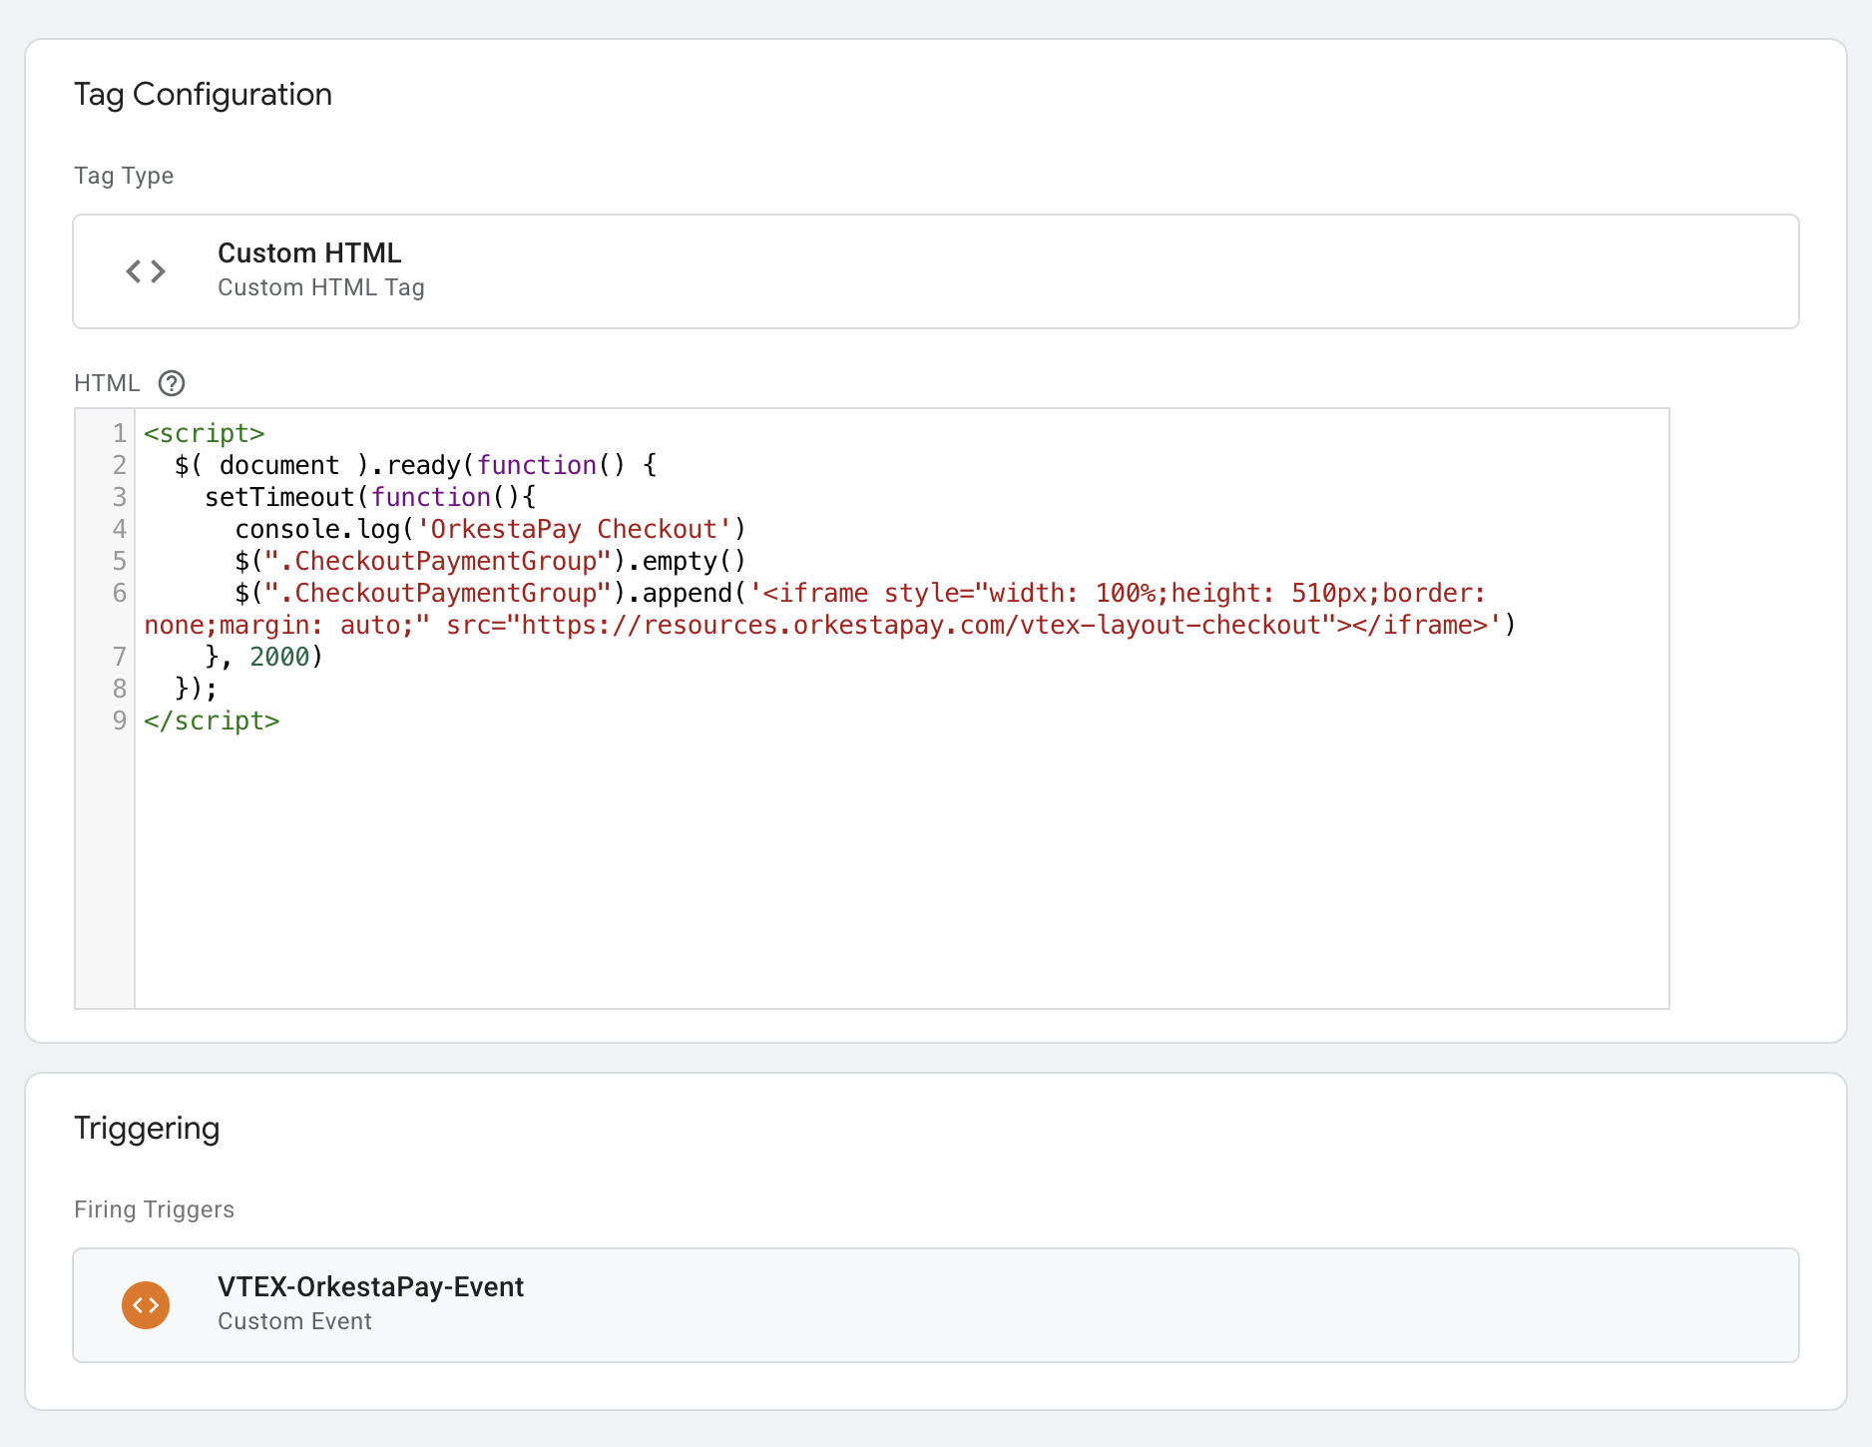Click the 2000 timeout value

click(x=279, y=657)
